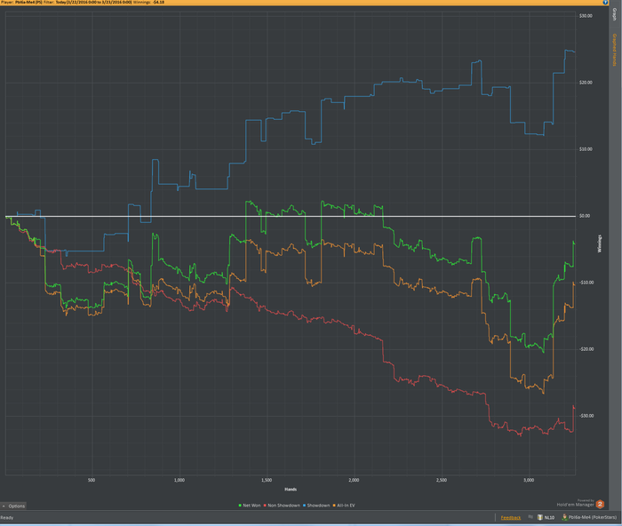
Task: Click the $10.00 axis label
Action: pos(586,149)
